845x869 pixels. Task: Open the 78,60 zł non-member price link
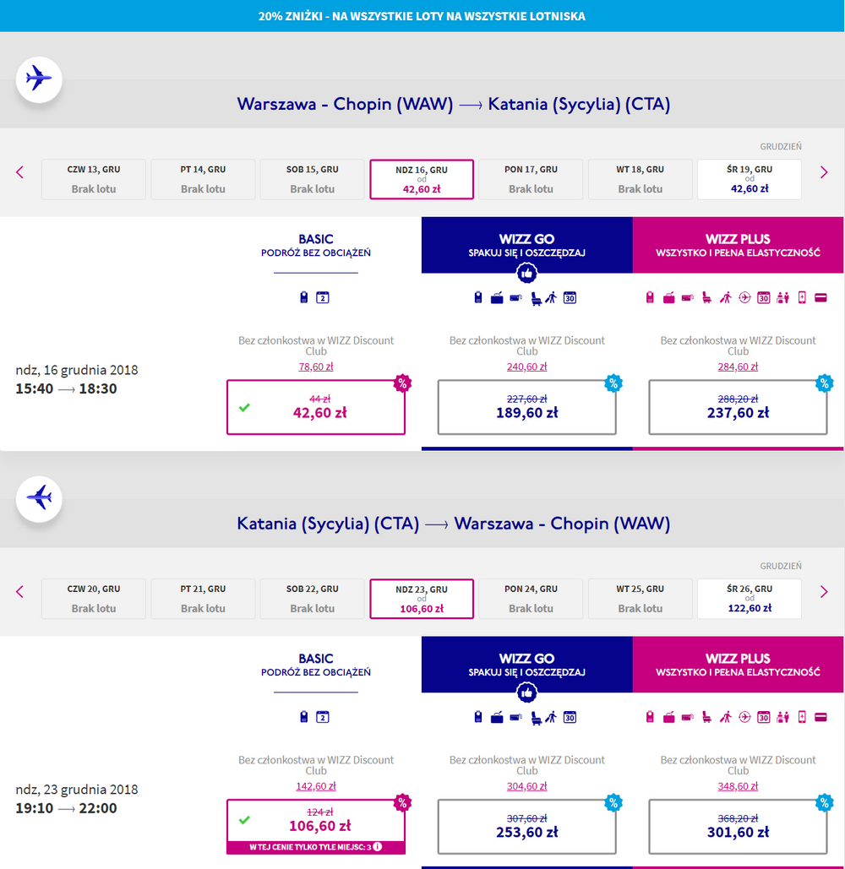coord(316,367)
